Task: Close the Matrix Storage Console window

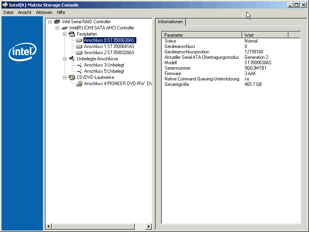Action: (304, 5)
